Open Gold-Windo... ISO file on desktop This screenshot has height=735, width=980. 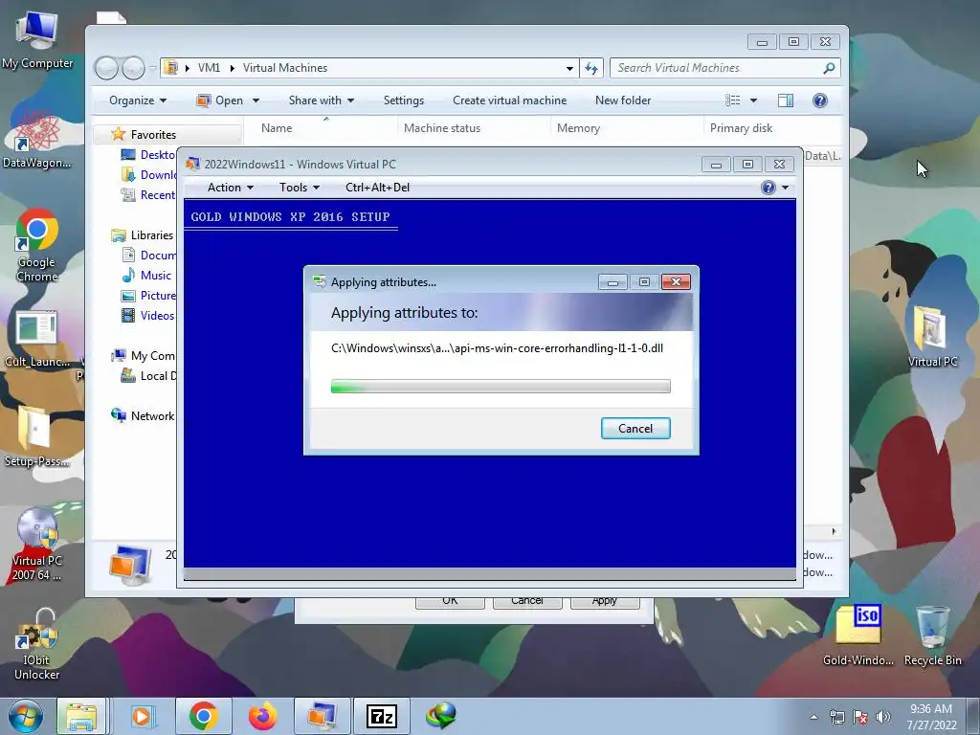pos(858,635)
